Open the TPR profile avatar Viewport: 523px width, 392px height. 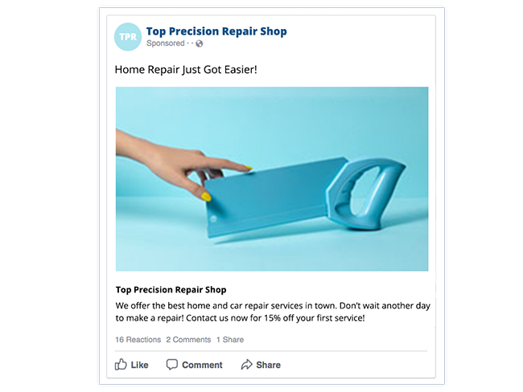pyautogui.click(x=128, y=37)
